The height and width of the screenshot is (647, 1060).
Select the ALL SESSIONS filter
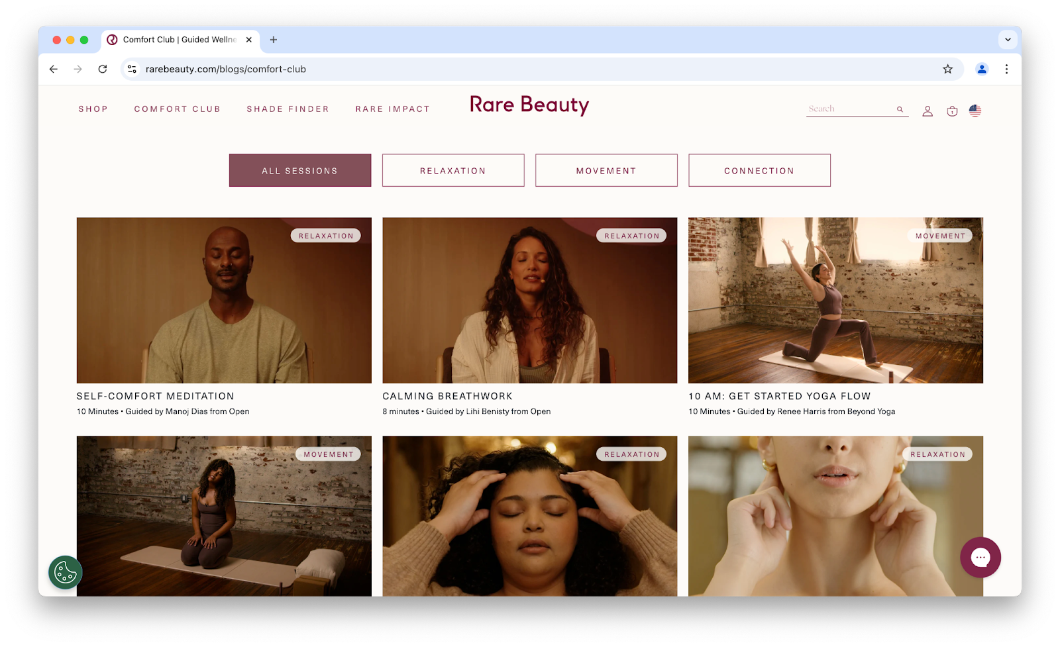point(300,170)
